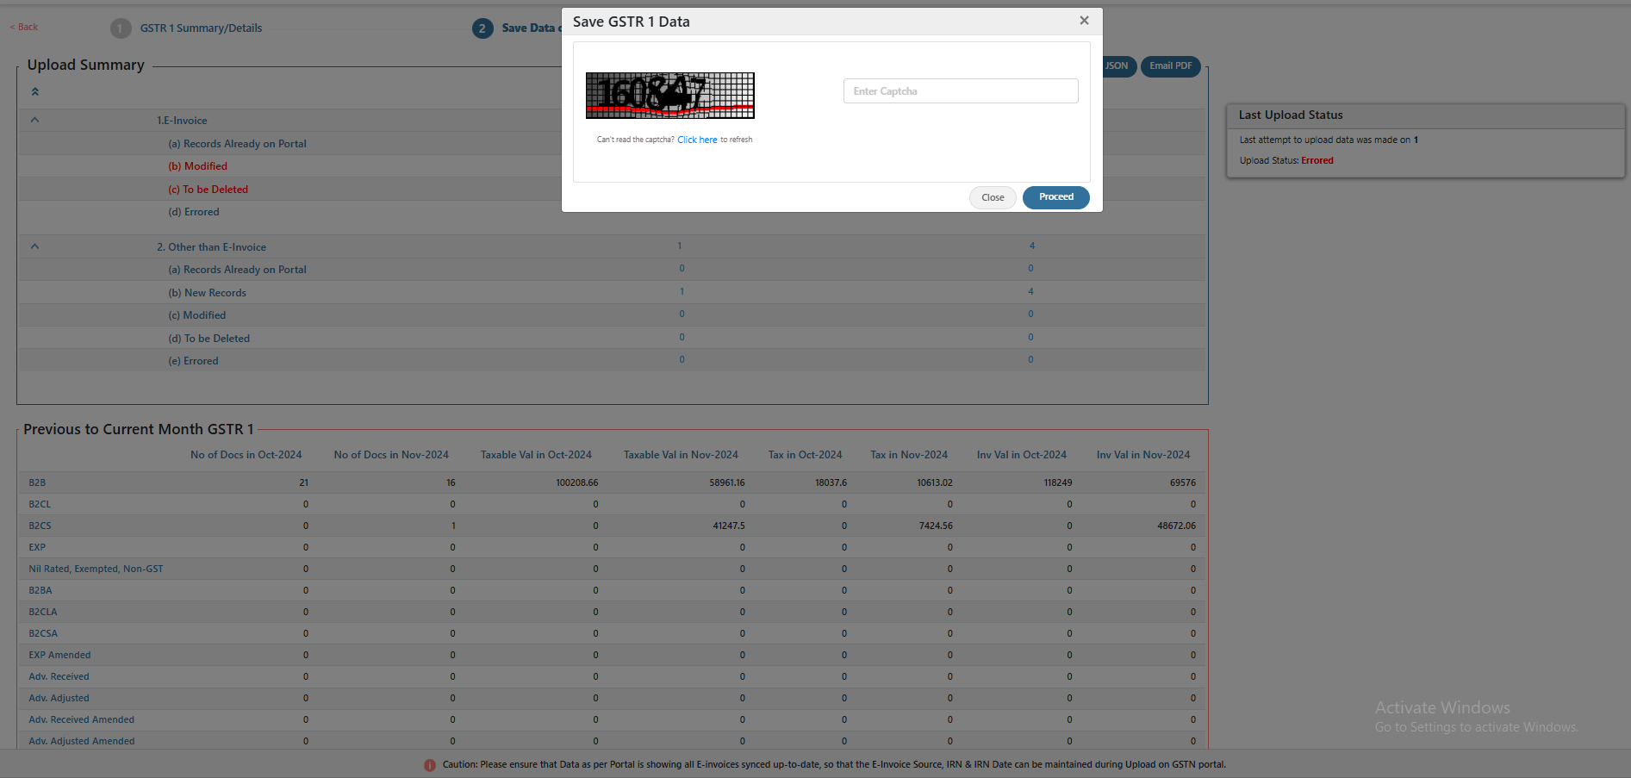Open step 1 GSTR 1 Summary/Details
The image size is (1631, 778).
pos(201,28)
